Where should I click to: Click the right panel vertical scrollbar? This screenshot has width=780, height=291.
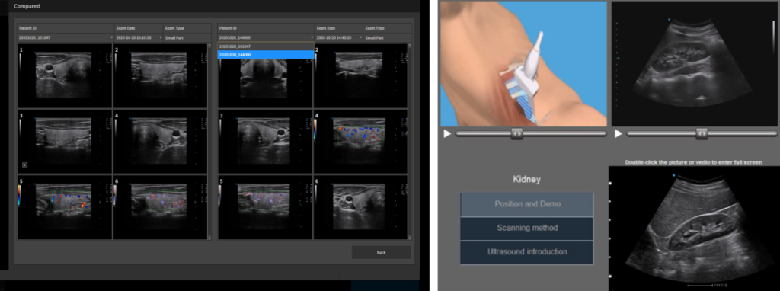[410, 141]
